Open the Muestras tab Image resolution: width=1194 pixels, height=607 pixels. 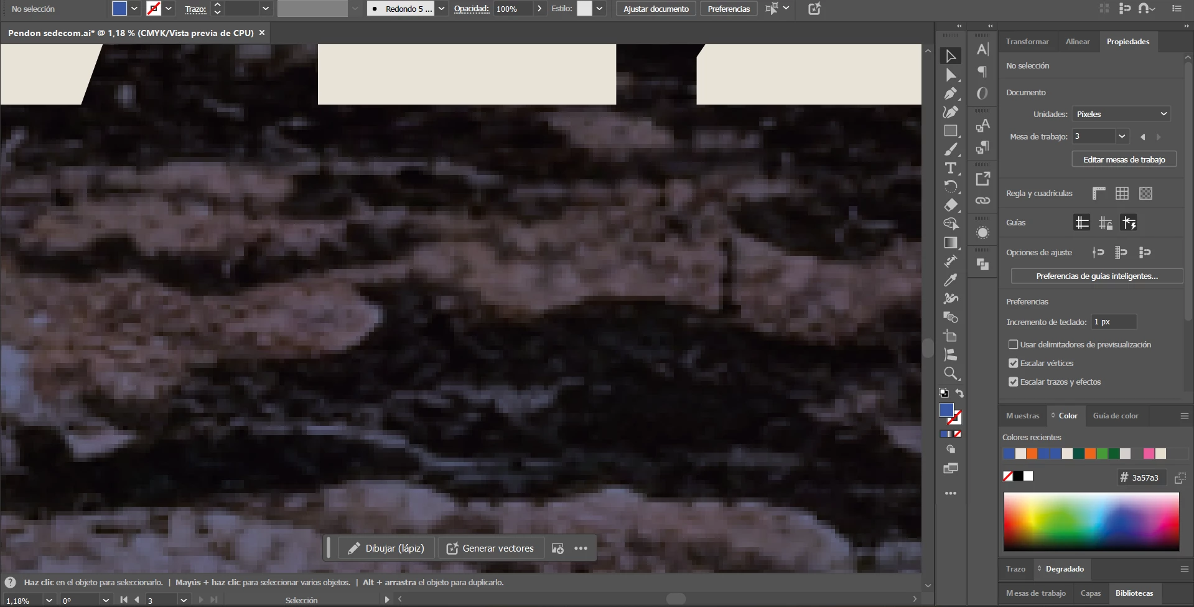[x=1022, y=416]
